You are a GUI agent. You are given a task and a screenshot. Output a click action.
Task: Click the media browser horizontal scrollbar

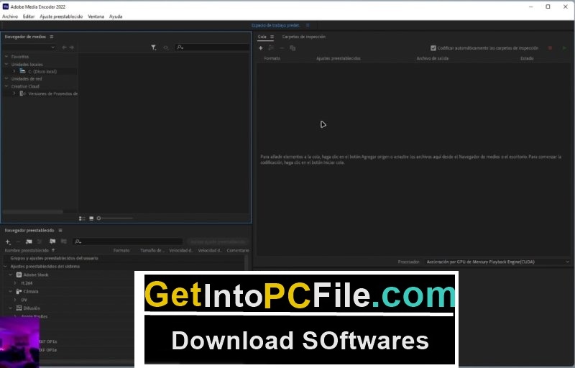32,211
